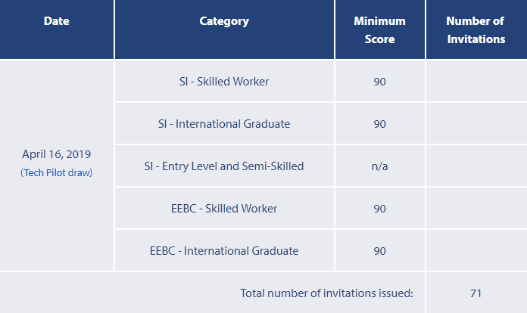Click the Date column header
The image size is (527, 313).
57,21
